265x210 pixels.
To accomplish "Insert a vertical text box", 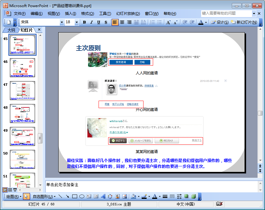I will point(96,196).
